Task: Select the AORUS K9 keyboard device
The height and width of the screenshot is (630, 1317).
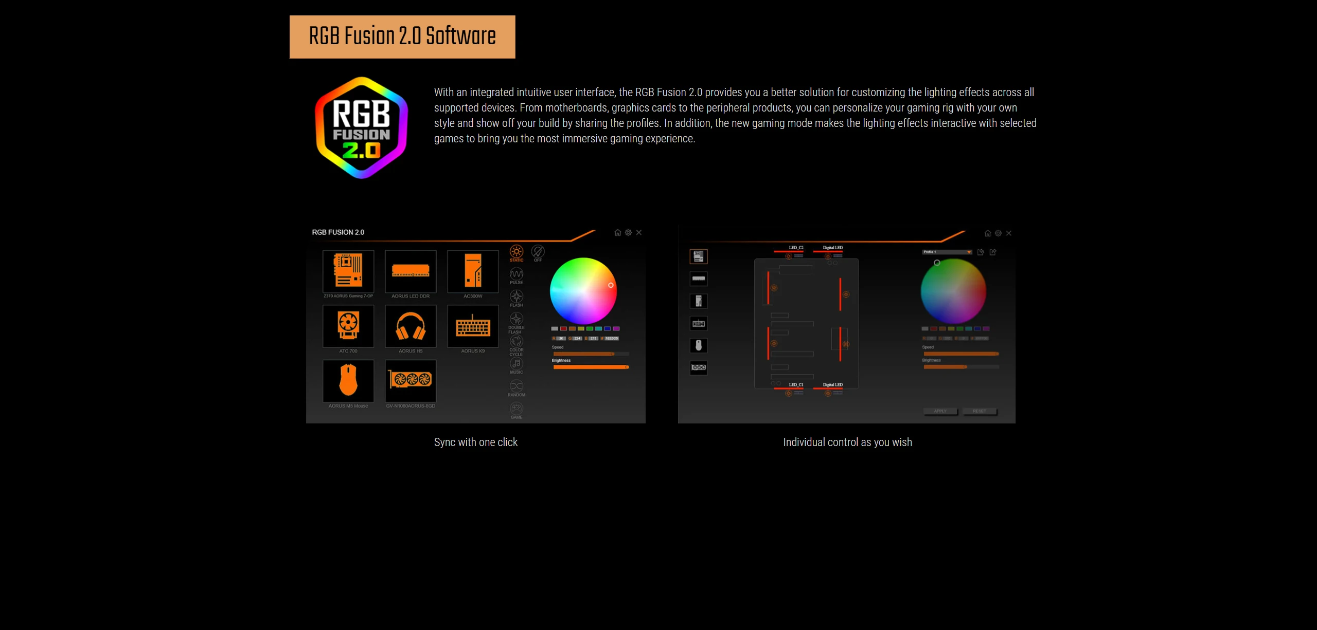Action: click(x=473, y=326)
